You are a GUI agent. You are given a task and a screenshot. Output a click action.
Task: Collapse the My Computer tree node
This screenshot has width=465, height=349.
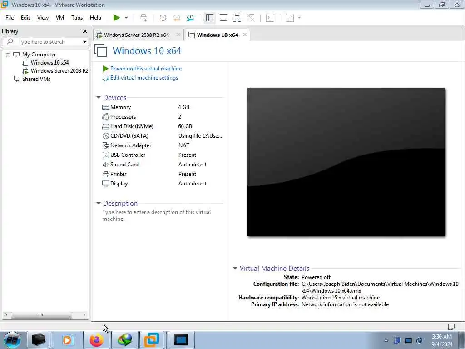point(8,55)
